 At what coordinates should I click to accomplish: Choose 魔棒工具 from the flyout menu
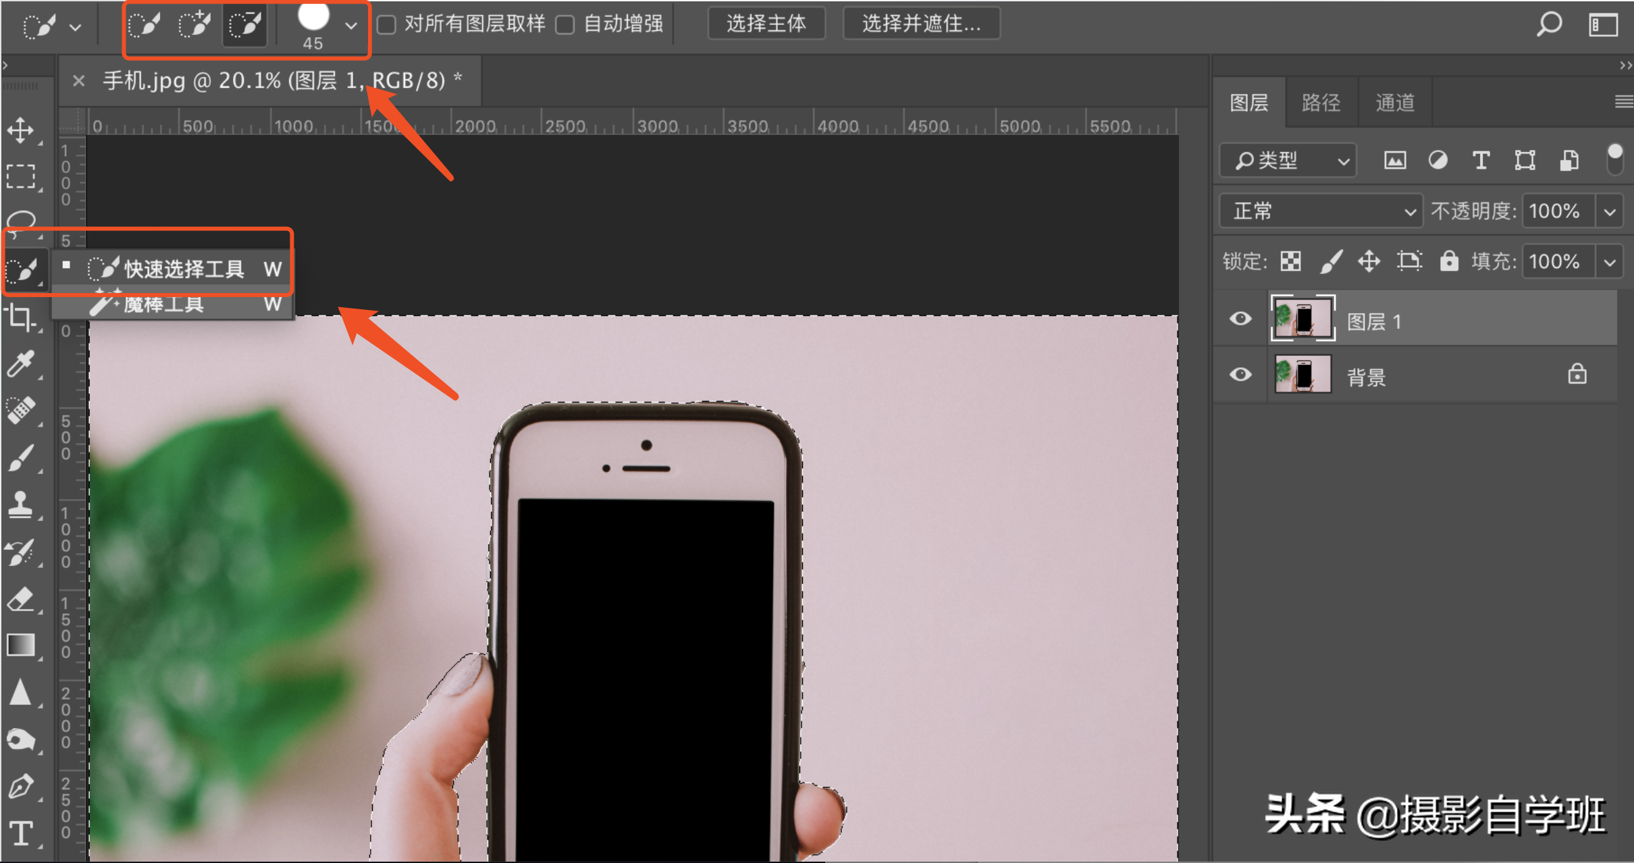point(164,305)
